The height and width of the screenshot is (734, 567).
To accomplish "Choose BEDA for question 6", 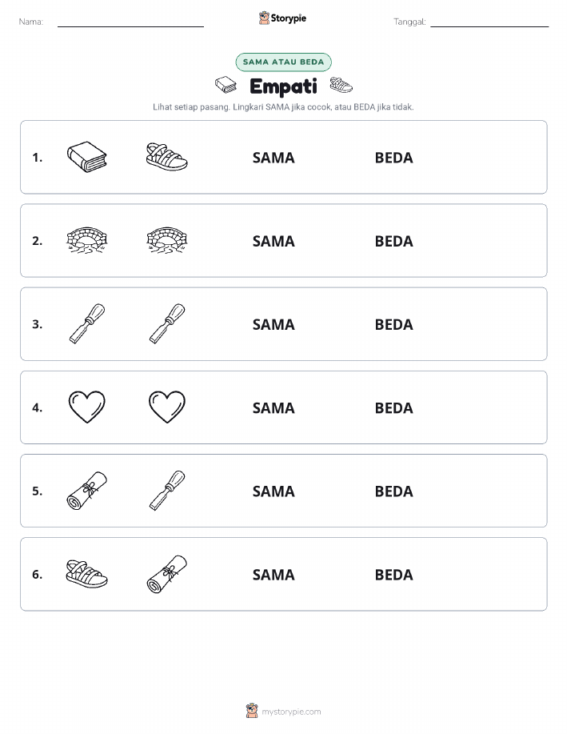I will click(x=394, y=575).
